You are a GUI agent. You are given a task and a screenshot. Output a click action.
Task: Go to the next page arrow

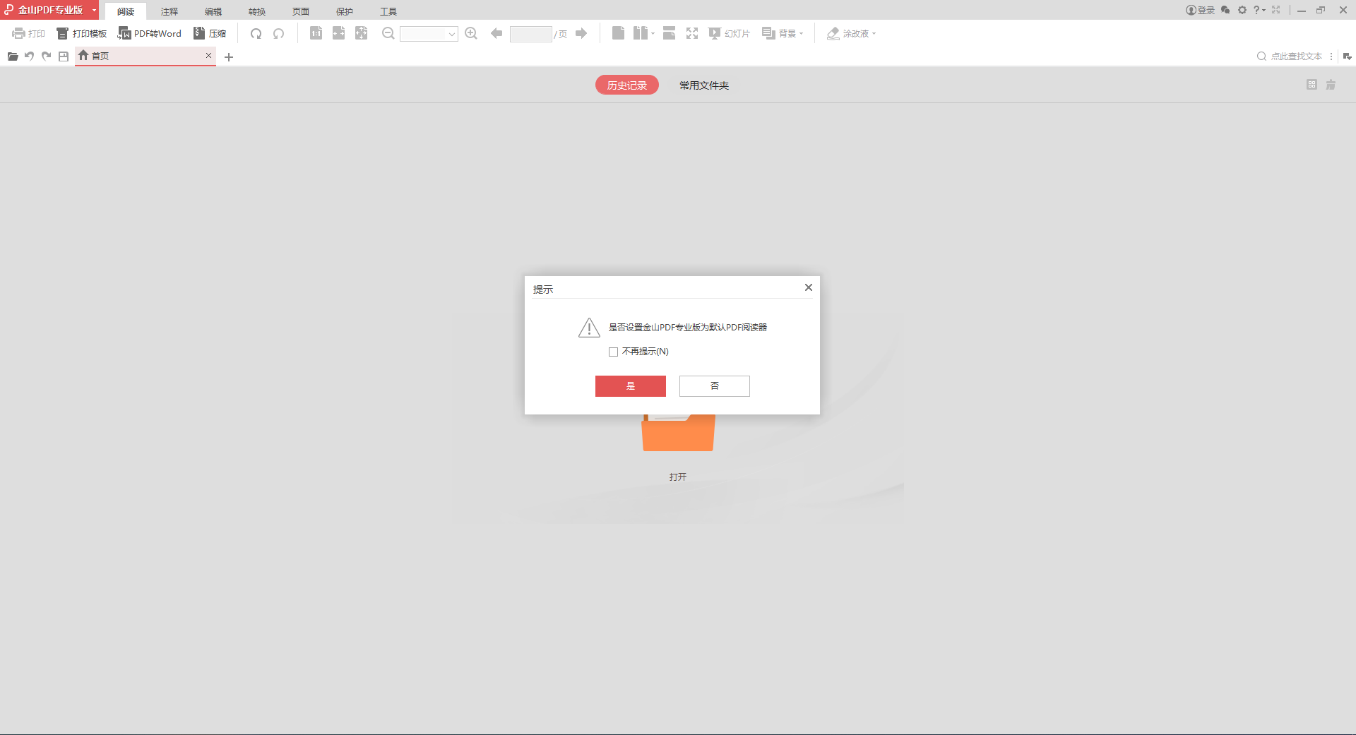coord(581,33)
